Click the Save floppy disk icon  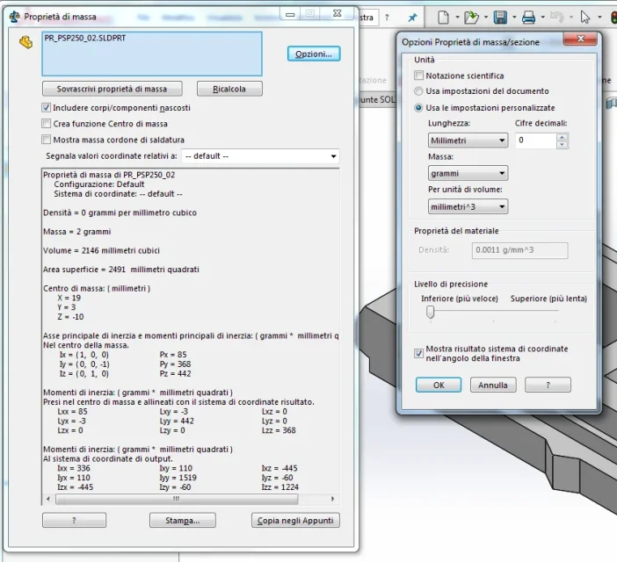pos(500,18)
